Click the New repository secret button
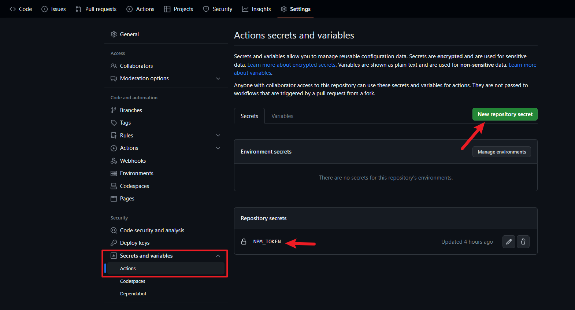 (505, 114)
